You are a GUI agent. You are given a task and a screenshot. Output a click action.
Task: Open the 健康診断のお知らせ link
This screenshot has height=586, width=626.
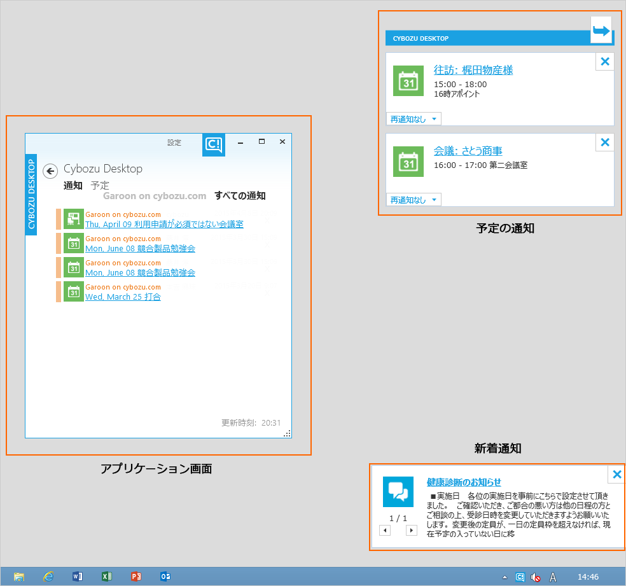[464, 482]
